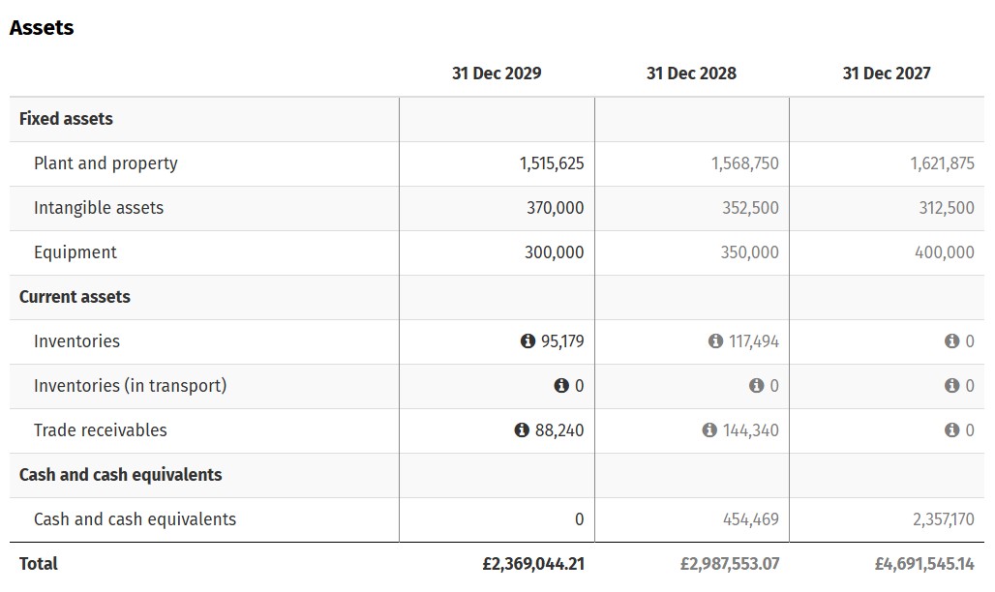The width and height of the screenshot is (995, 592).
Task: Click the Intangible assets row label
Action: pyautogui.click(x=99, y=208)
